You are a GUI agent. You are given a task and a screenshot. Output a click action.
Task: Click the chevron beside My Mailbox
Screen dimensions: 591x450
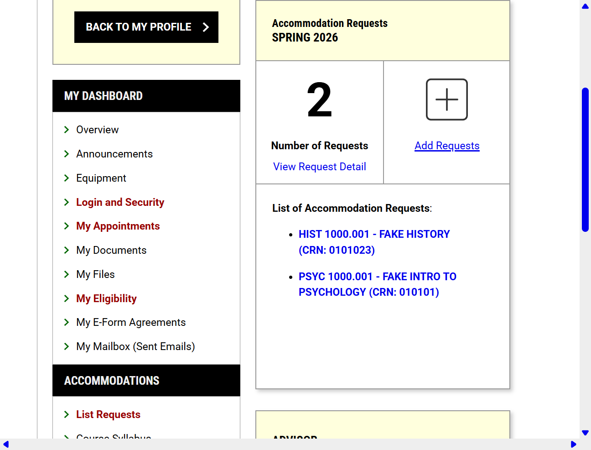67,346
